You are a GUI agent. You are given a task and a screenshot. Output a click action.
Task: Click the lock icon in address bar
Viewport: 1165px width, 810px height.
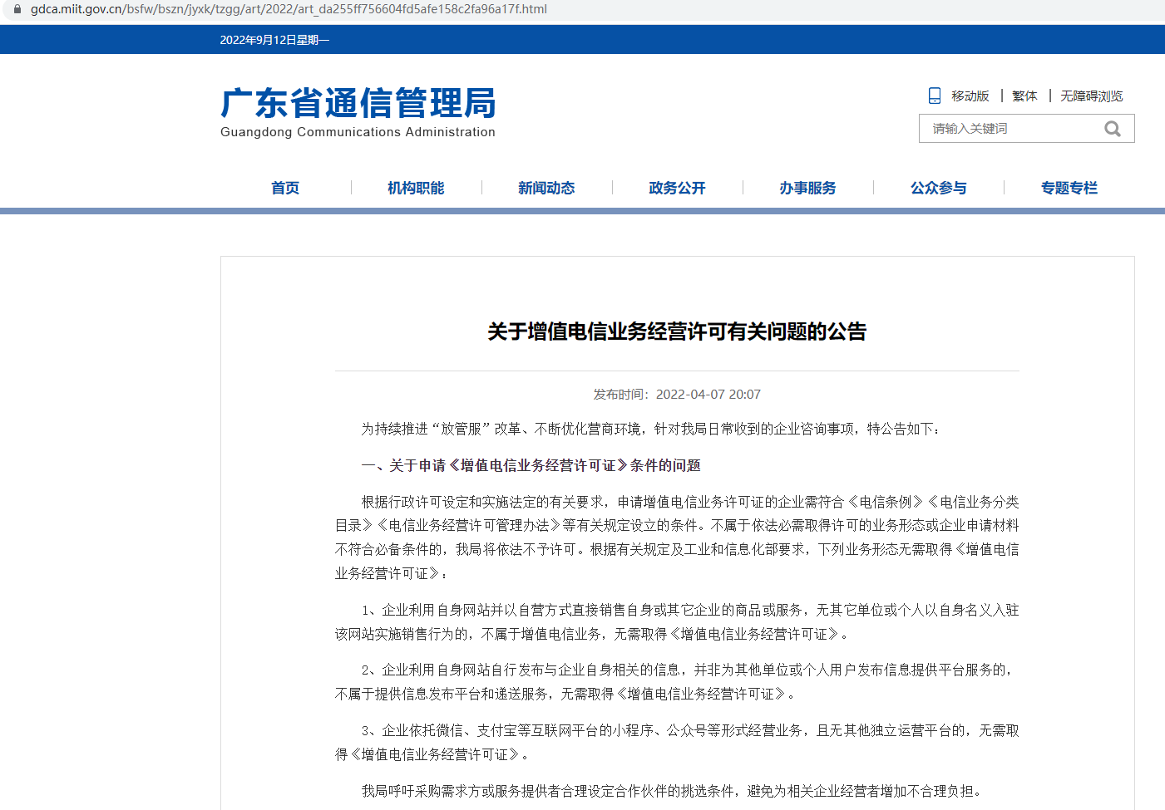(17, 9)
